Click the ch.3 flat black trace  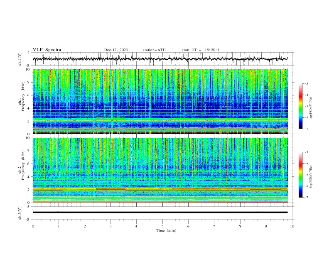(160, 212)
